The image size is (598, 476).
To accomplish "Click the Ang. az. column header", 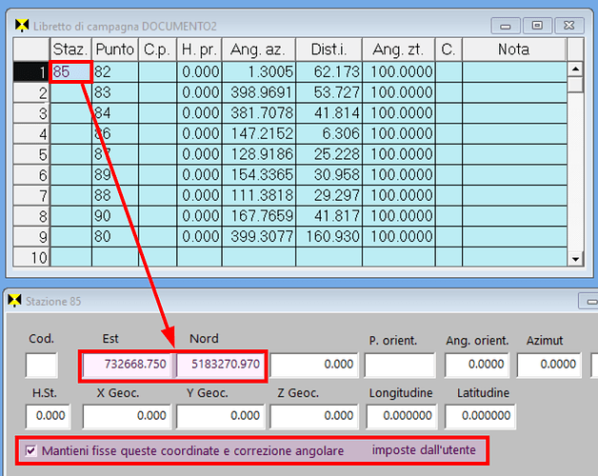I will click(x=259, y=50).
